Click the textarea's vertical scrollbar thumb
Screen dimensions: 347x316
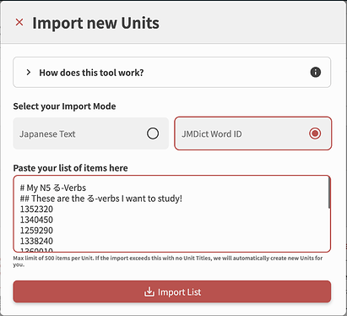click(x=329, y=193)
